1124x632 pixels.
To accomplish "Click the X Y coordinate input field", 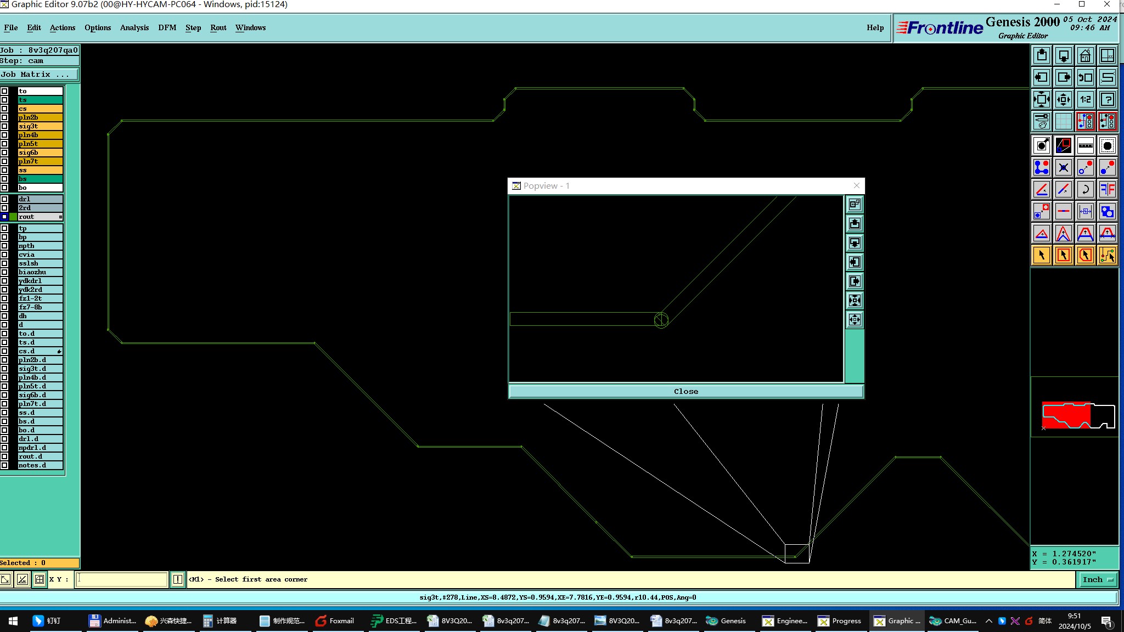I will pyautogui.click(x=121, y=579).
